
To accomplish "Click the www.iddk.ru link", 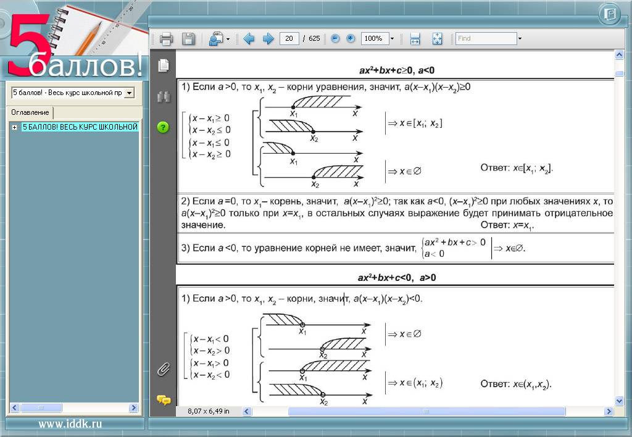I will click(x=70, y=423).
